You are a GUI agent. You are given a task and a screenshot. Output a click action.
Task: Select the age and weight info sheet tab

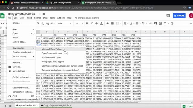click(27, 105)
